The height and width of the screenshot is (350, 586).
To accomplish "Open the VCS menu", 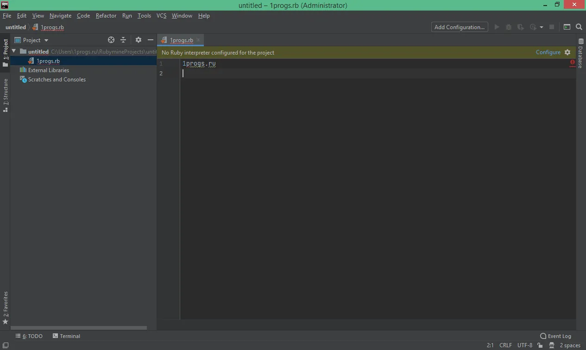I will [161, 16].
